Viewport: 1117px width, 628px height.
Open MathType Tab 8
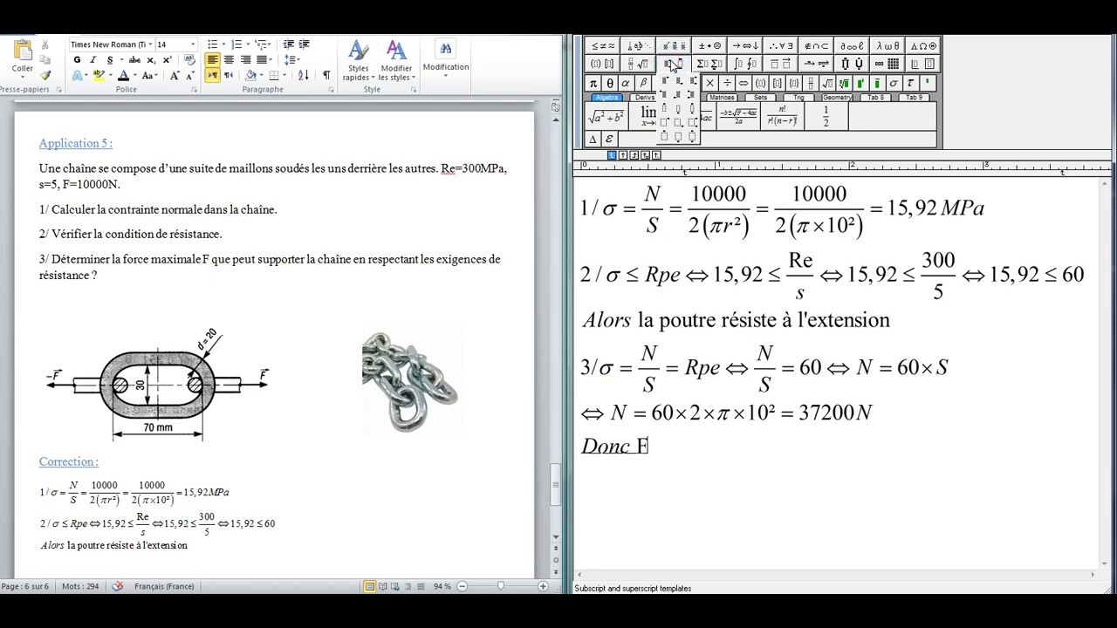tap(875, 98)
